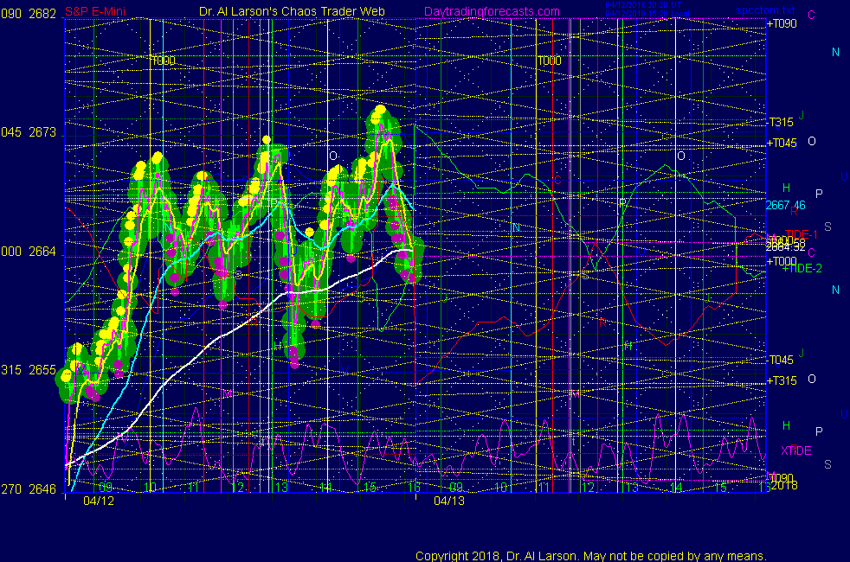The image size is (850, 562).
Task: Select the +T315 tide level label
Action: (x=782, y=381)
